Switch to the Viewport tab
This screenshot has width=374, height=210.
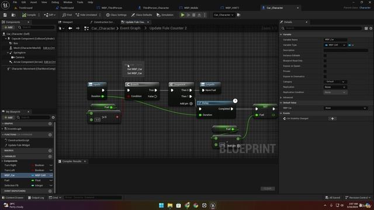[x=67, y=22]
